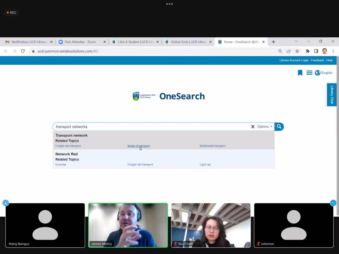Open the Library Chat side panel
Image resolution: width=339 pixels, height=254 pixels.
click(x=332, y=95)
